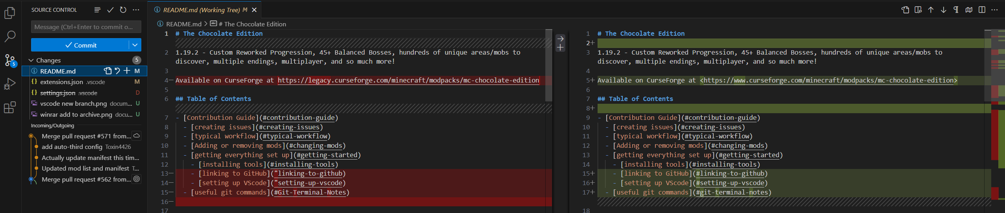1005x213 pixels.
Task: Open editor more actions ellipsis menu
Action: (x=994, y=10)
